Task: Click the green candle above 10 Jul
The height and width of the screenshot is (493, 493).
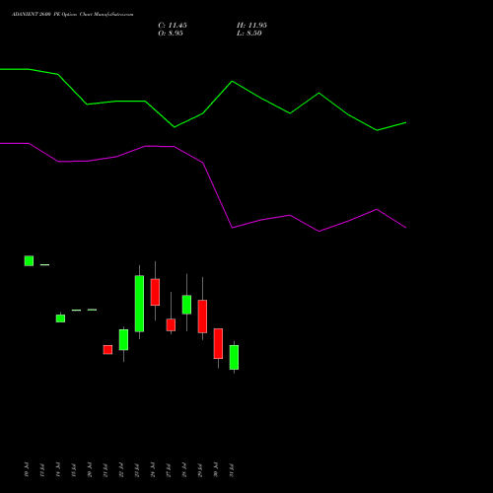Action: (x=29, y=260)
